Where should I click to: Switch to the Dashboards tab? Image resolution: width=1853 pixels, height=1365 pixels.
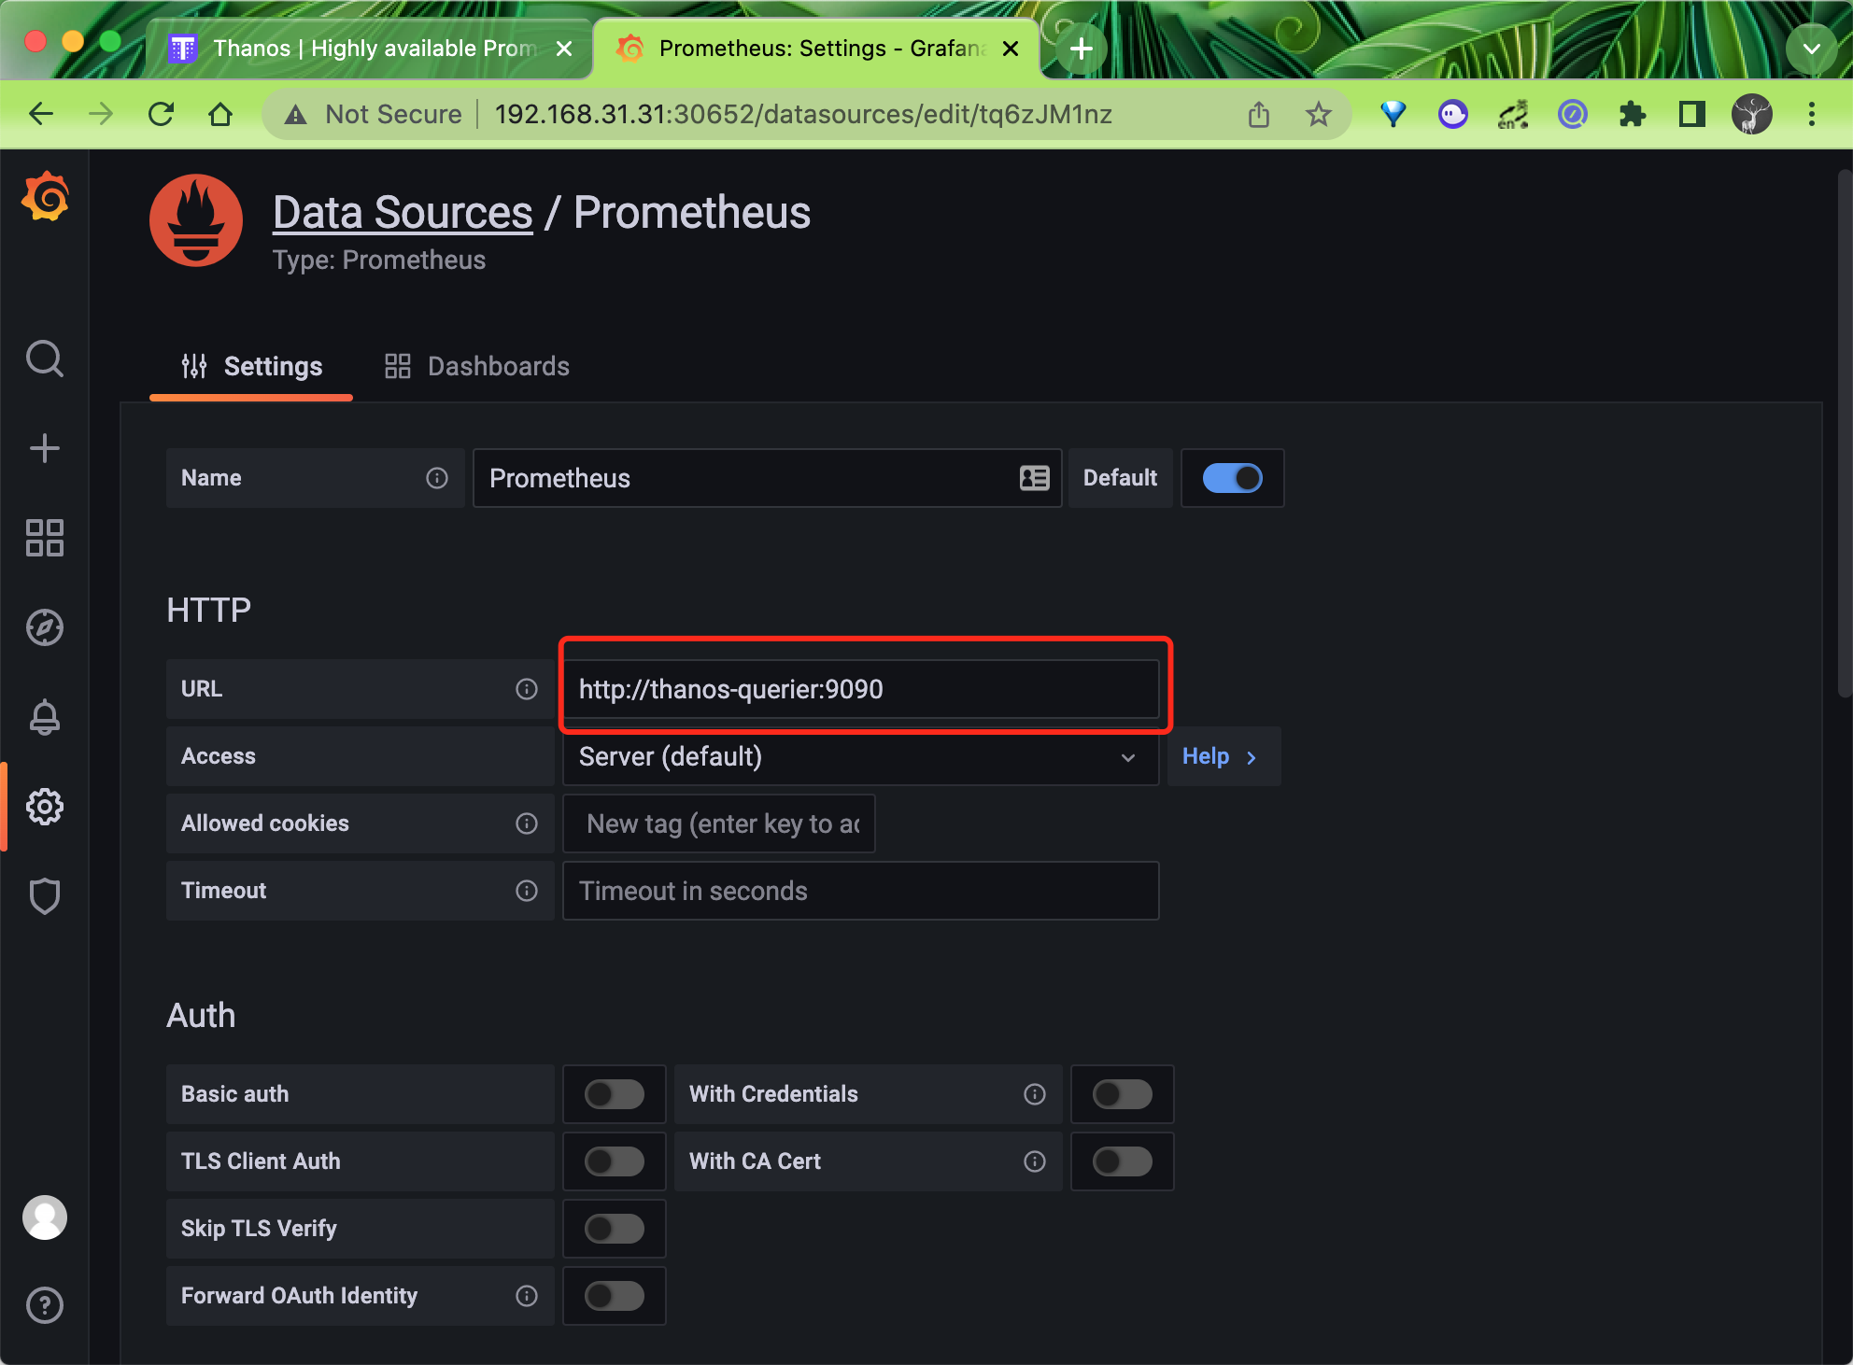tap(477, 366)
